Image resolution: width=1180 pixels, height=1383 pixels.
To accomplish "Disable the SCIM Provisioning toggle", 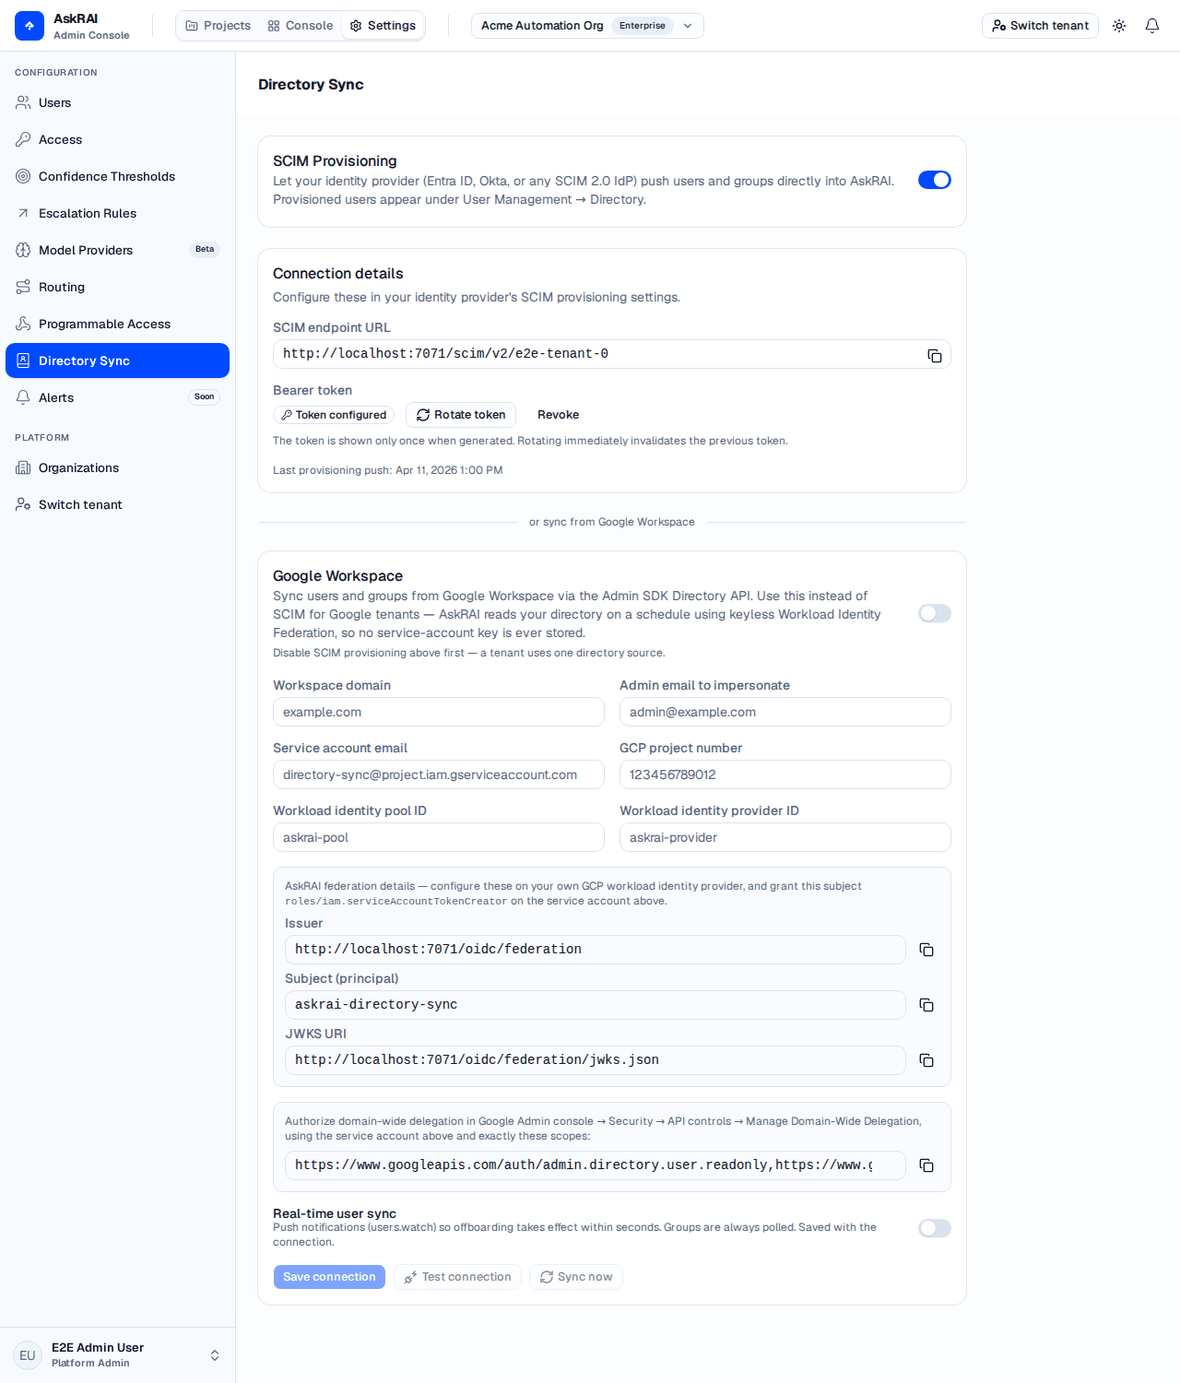I will tap(935, 180).
